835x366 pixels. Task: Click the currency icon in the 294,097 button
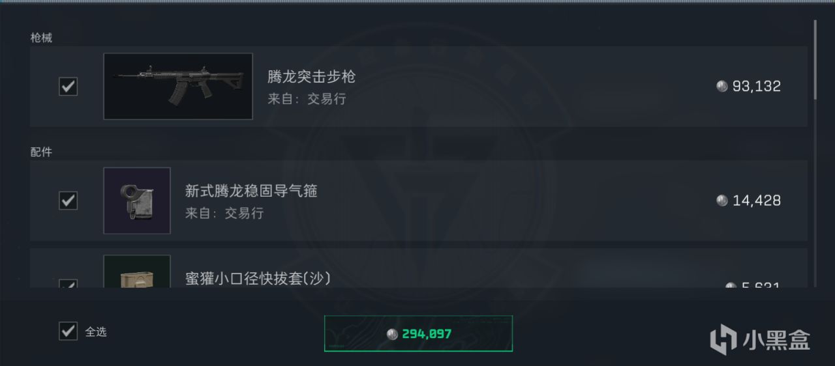click(x=392, y=334)
